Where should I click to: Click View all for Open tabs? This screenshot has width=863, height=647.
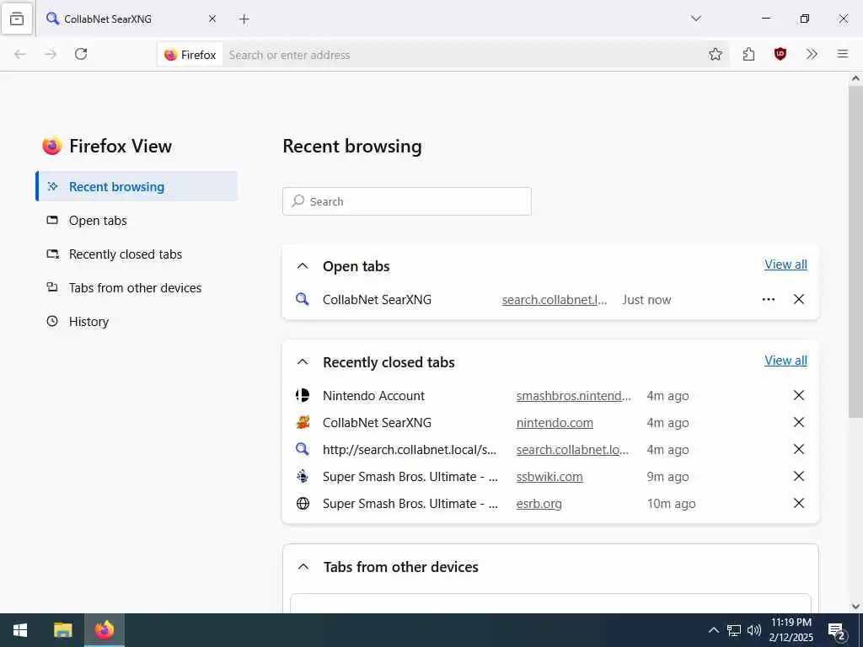[x=785, y=265]
